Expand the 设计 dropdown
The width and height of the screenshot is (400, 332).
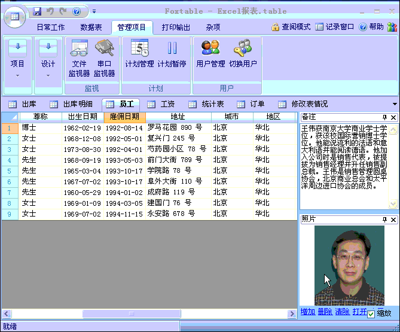click(x=48, y=59)
